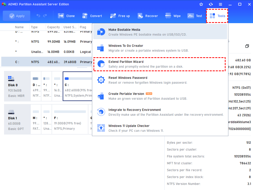Click the star favorite icon in title bar
This screenshot has height=190, width=253.
click(x=201, y=4)
